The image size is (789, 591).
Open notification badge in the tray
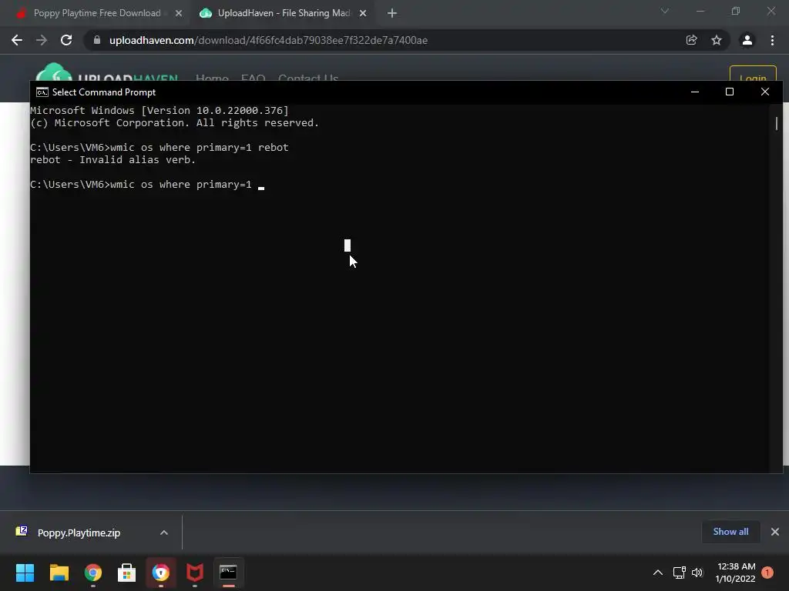click(767, 573)
